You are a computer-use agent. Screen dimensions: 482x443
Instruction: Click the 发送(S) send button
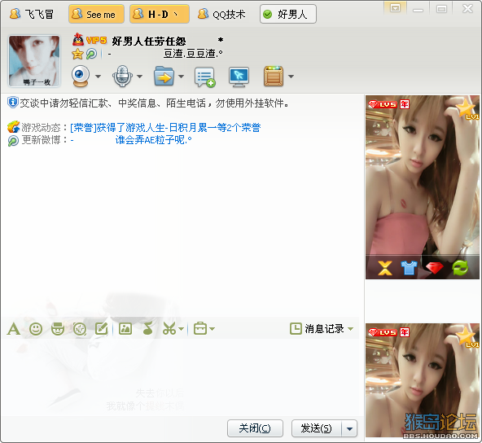click(317, 428)
